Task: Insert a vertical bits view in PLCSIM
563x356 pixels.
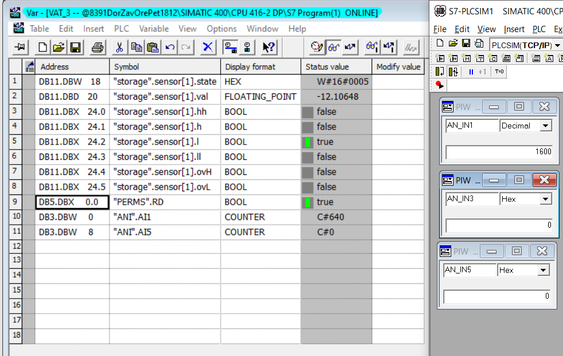Action: (519, 58)
